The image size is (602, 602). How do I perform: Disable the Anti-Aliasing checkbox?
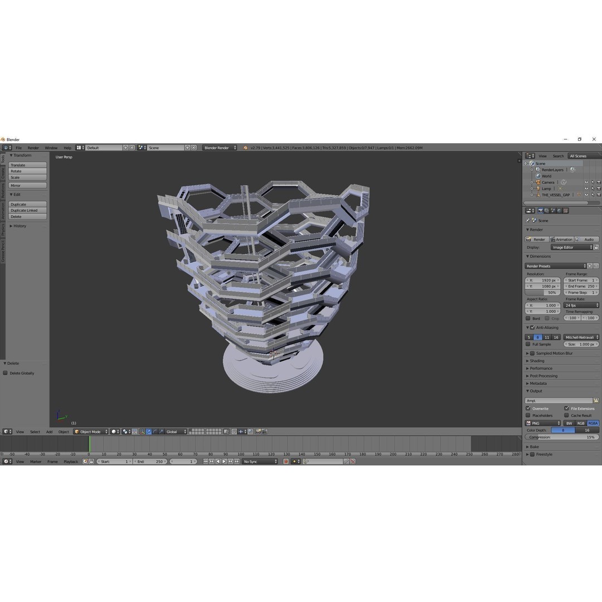(x=532, y=328)
